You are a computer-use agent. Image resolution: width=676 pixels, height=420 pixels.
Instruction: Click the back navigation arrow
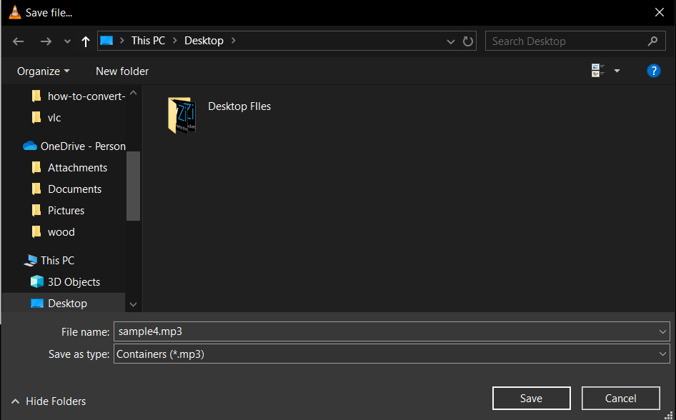18,41
